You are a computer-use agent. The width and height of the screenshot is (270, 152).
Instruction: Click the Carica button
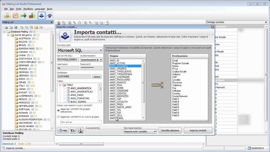pos(97,76)
